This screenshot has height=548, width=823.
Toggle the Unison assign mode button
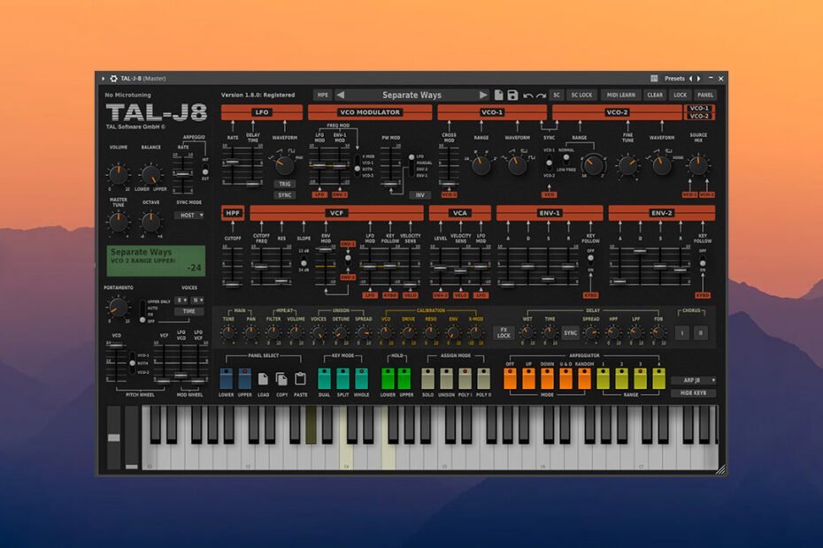(x=447, y=377)
